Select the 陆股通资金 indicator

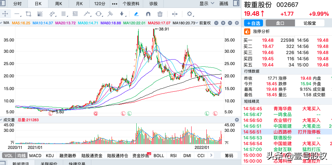point(92,156)
